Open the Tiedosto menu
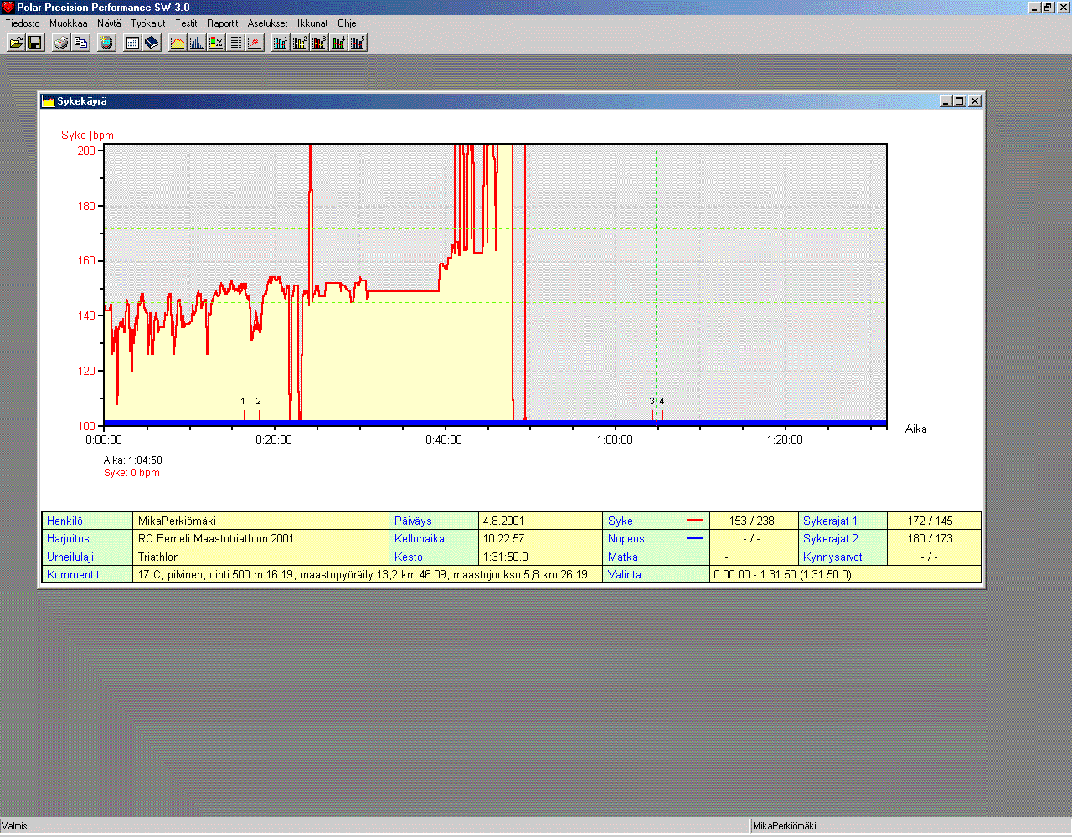Viewport: 1072px width, 837px height. (x=23, y=23)
